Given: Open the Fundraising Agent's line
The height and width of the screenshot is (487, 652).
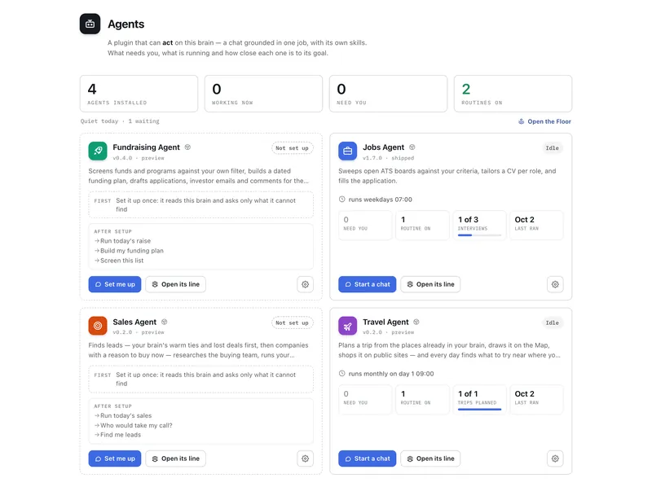Looking at the screenshot, I should 175,284.
